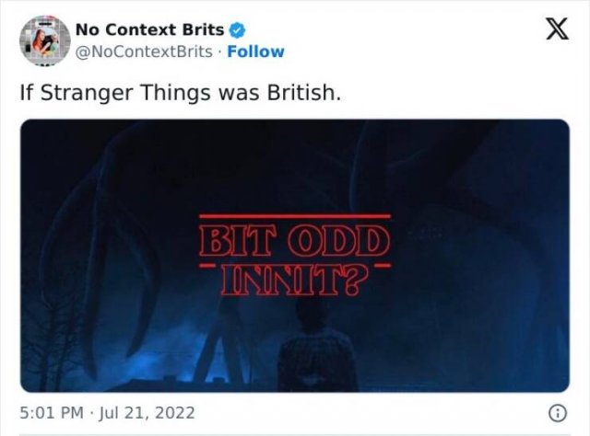The height and width of the screenshot is (436, 590).
Task: Visit the @NoContextBrits handle link
Action: click(x=144, y=52)
